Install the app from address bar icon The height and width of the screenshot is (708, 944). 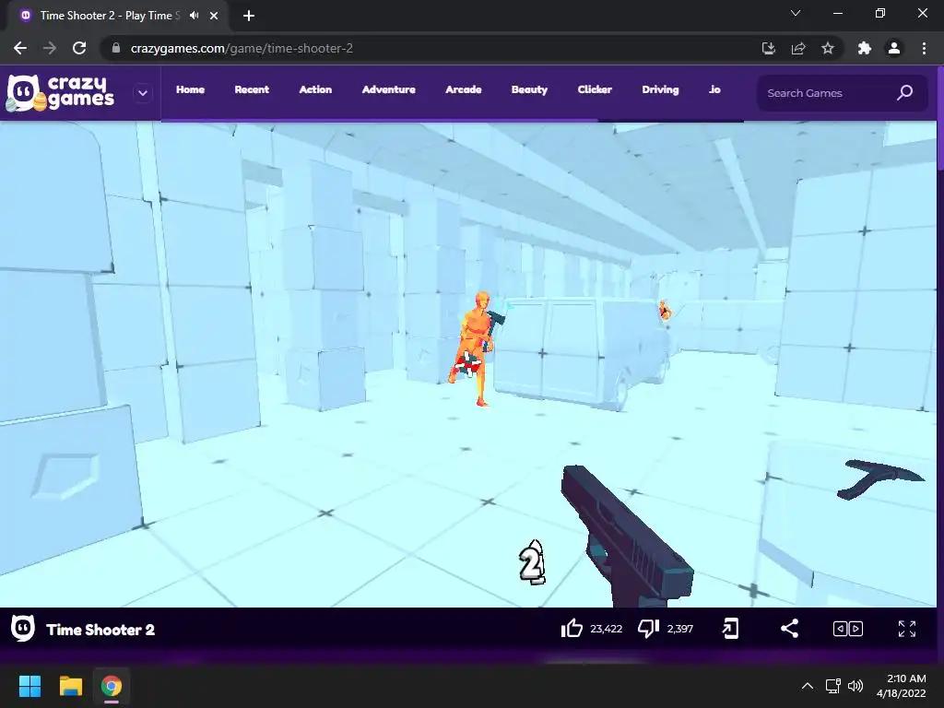point(768,48)
